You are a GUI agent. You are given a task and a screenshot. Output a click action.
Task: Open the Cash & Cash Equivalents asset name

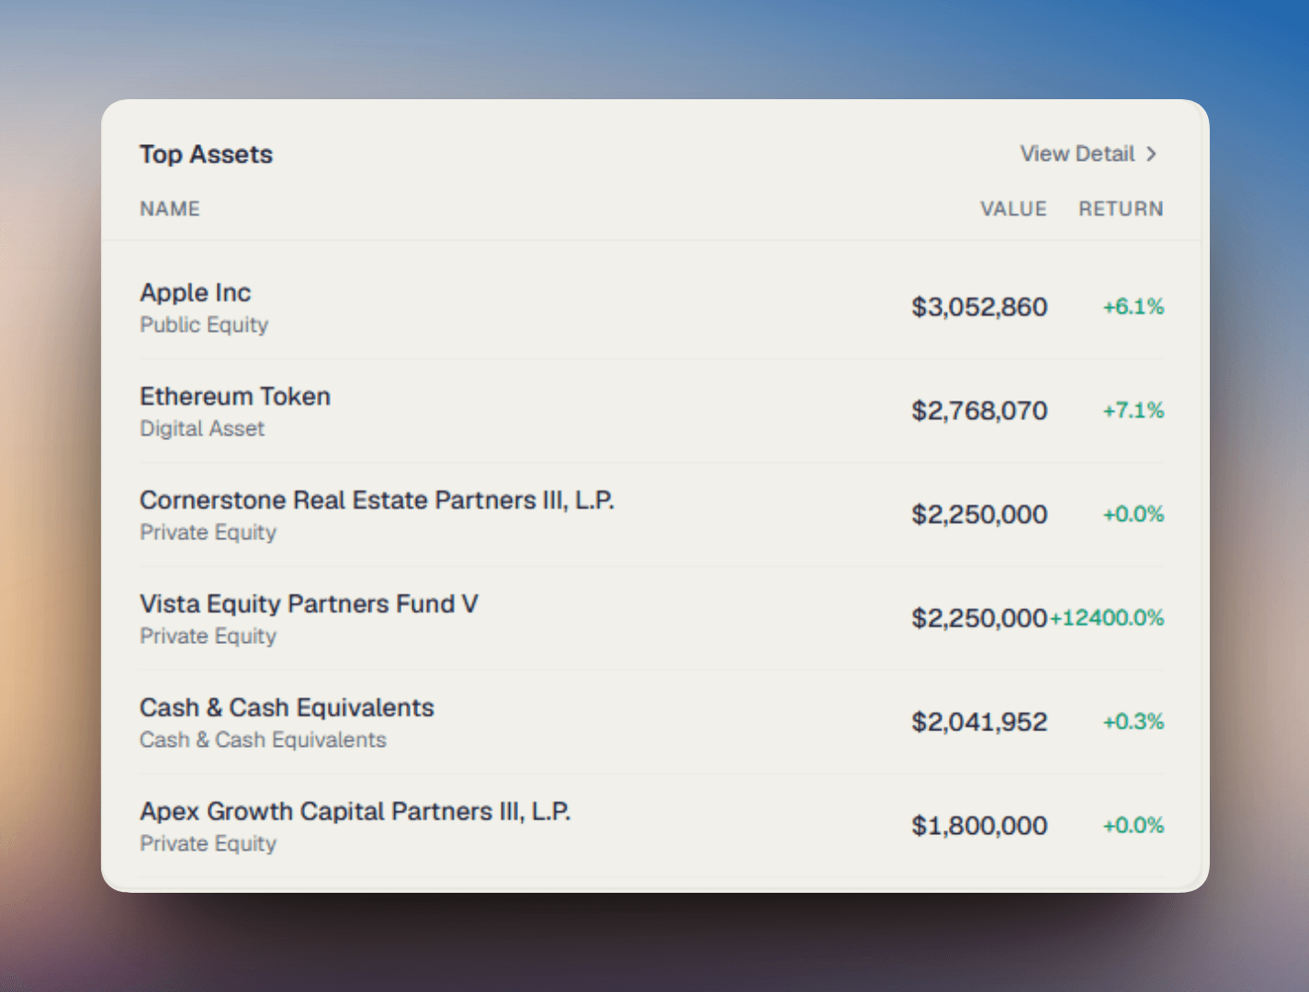287,707
